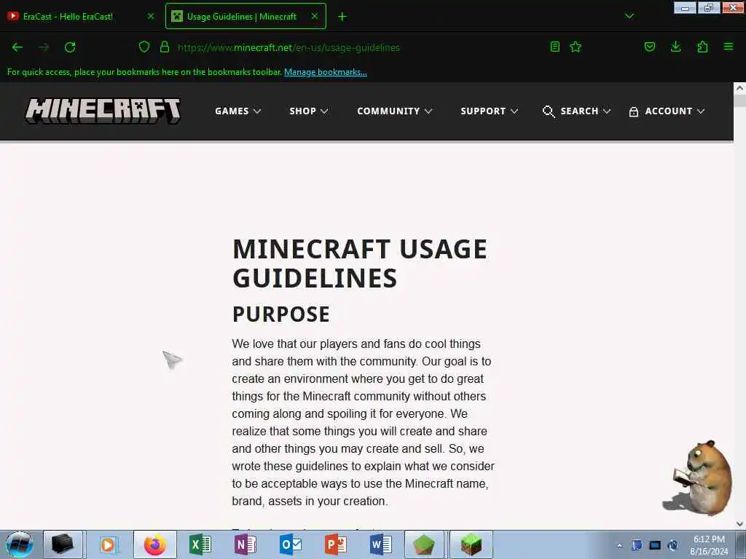Click the reading hamster desktop pet

[x=698, y=477]
